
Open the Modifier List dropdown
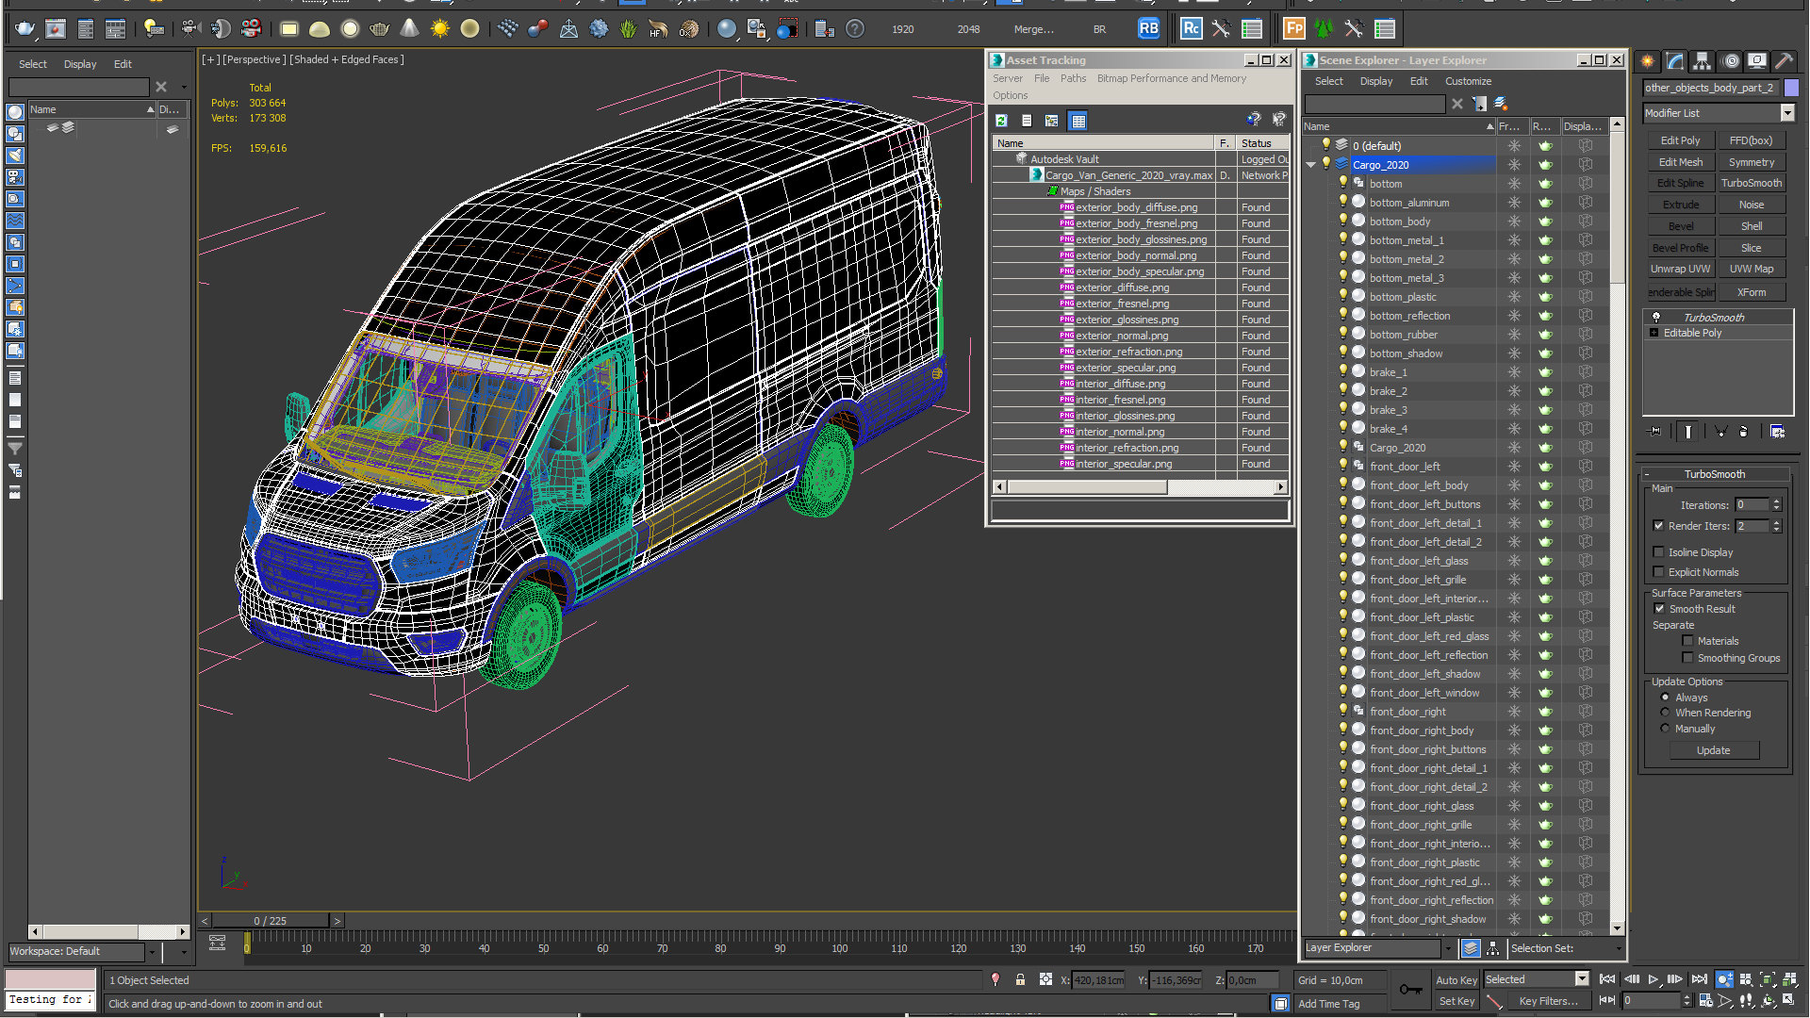tap(1786, 113)
